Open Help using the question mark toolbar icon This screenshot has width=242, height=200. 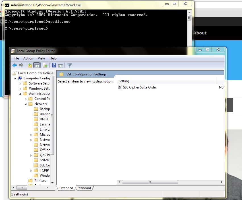pos(54,65)
